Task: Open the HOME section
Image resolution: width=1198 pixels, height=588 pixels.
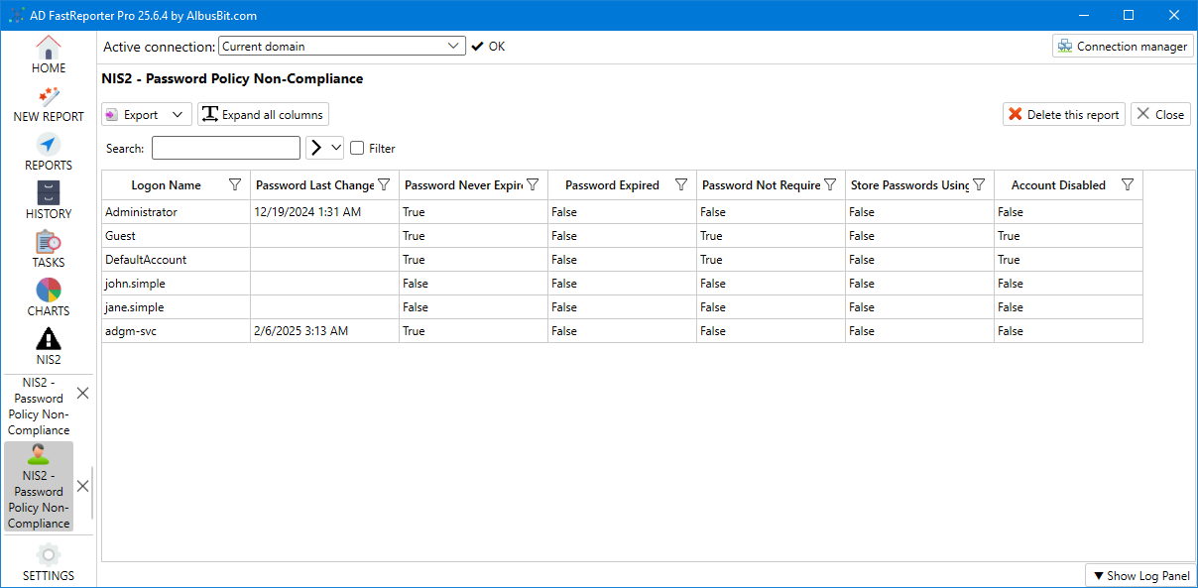Action: click(x=48, y=56)
